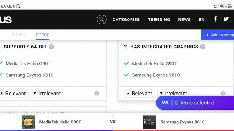Click the 0.0KB/s network speed text

click(8, 6)
